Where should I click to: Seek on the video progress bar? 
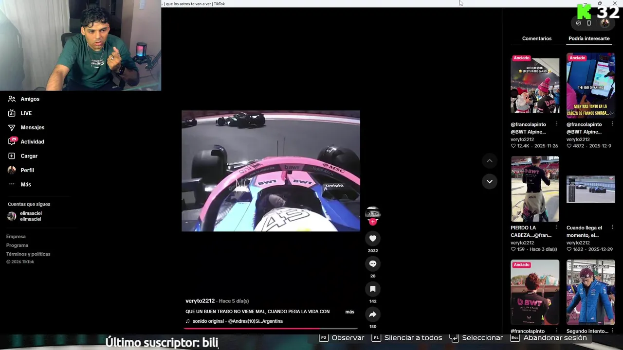[x=271, y=329]
